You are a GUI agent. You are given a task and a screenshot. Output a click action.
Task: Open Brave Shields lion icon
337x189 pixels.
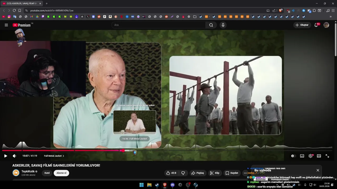pos(281,10)
